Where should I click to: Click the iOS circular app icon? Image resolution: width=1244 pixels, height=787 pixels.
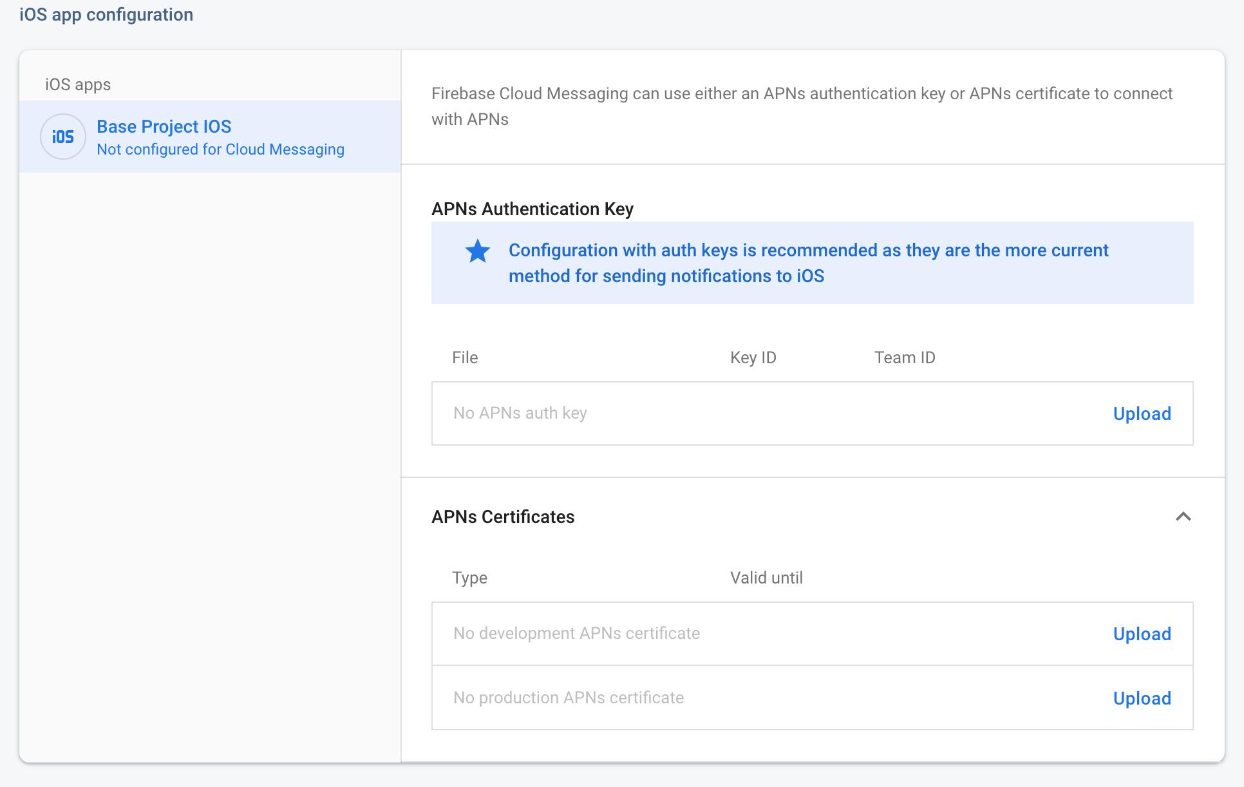(x=63, y=137)
